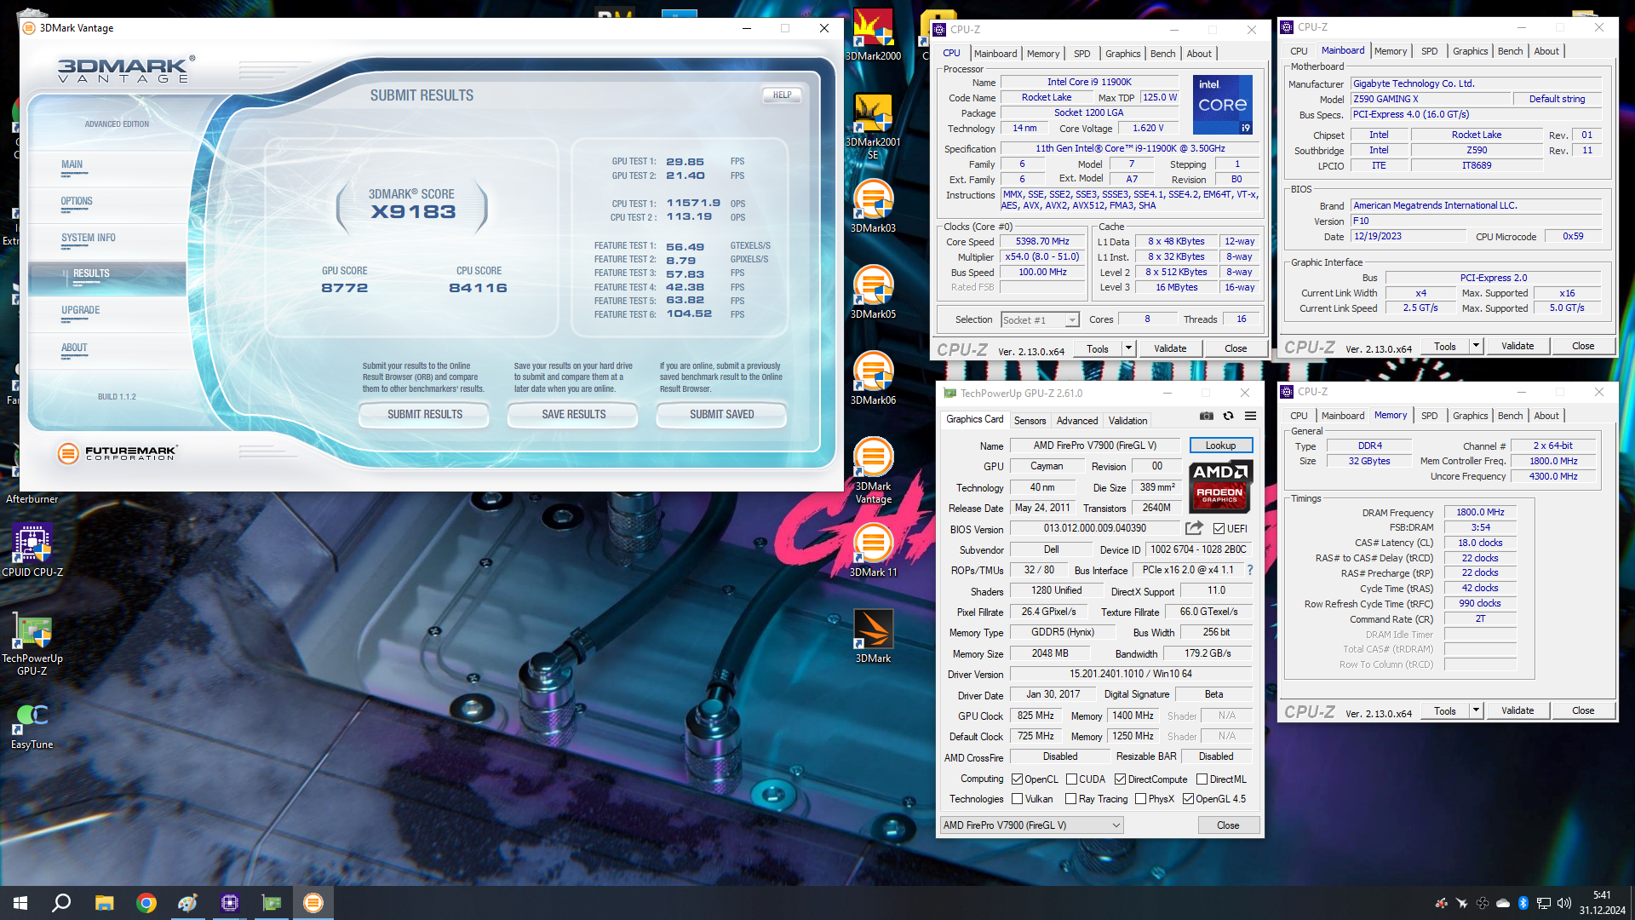
Task: Click the SUBMIT RESULTS button
Action: (425, 415)
